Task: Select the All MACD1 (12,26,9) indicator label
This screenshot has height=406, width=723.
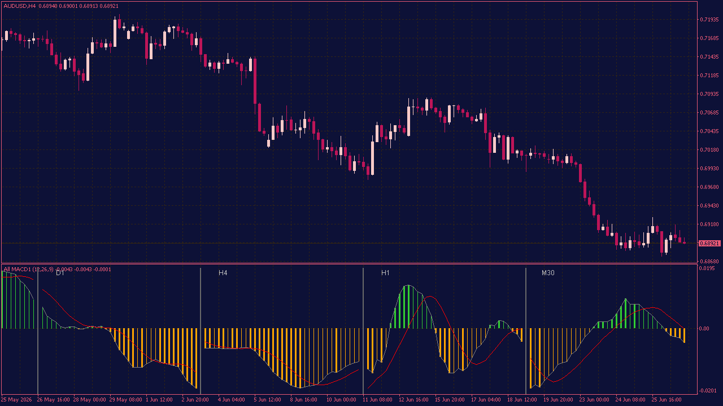Action: point(29,270)
